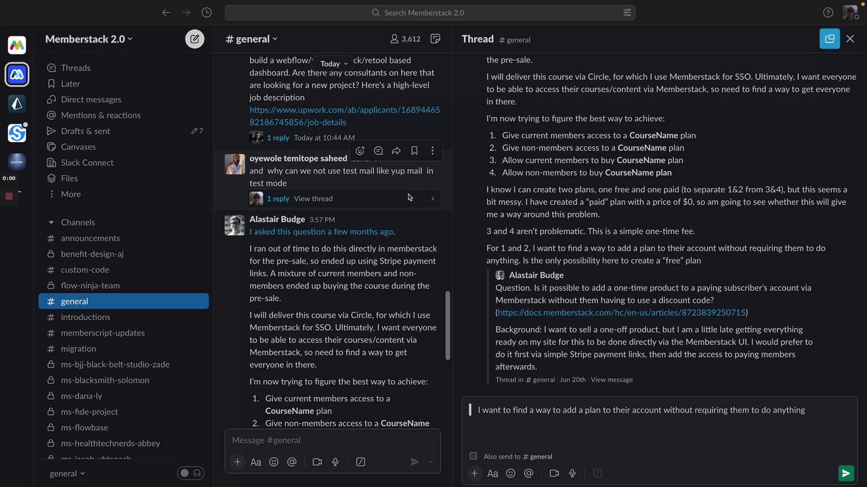Send the thread reply
This screenshot has height=487, width=867.
tap(845, 473)
